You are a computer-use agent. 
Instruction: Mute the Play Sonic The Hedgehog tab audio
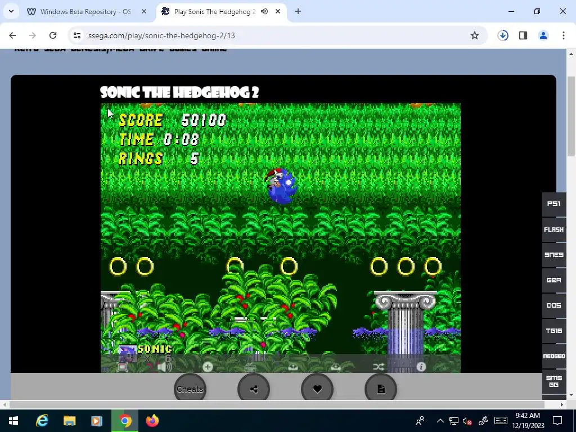(x=264, y=12)
